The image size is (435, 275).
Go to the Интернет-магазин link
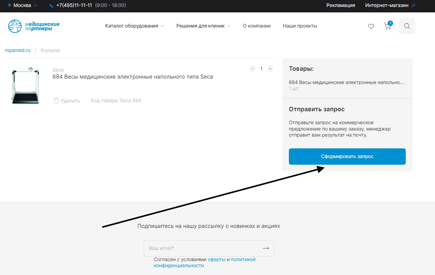387,5
